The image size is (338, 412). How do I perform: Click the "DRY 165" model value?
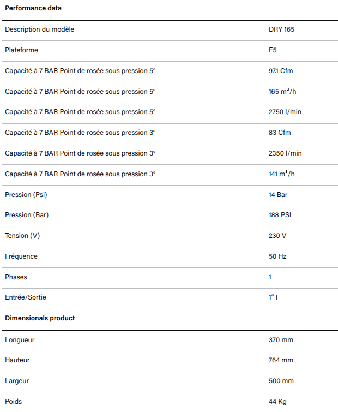(x=281, y=29)
